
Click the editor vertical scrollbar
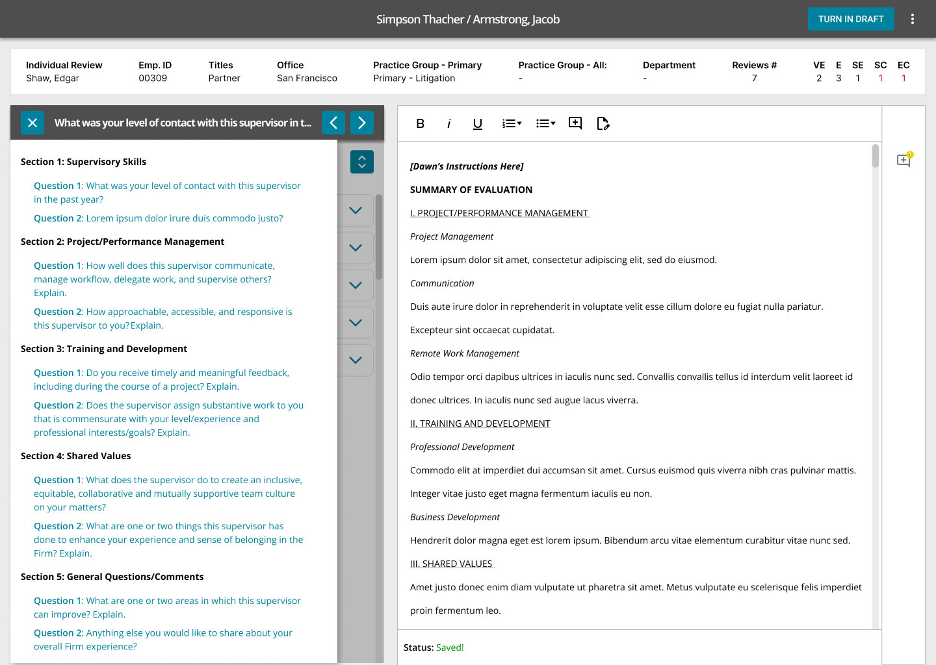[x=876, y=156]
